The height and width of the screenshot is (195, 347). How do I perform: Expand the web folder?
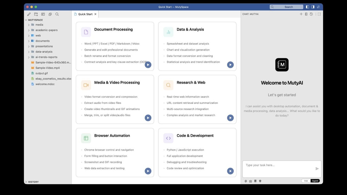[29, 36]
